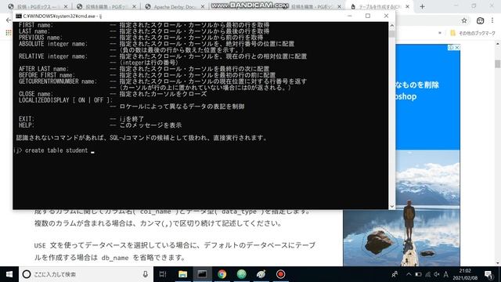This screenshot has width=501, height=282.
Task: Click the 'HELP:' help entry
Action: coord(26,125)
